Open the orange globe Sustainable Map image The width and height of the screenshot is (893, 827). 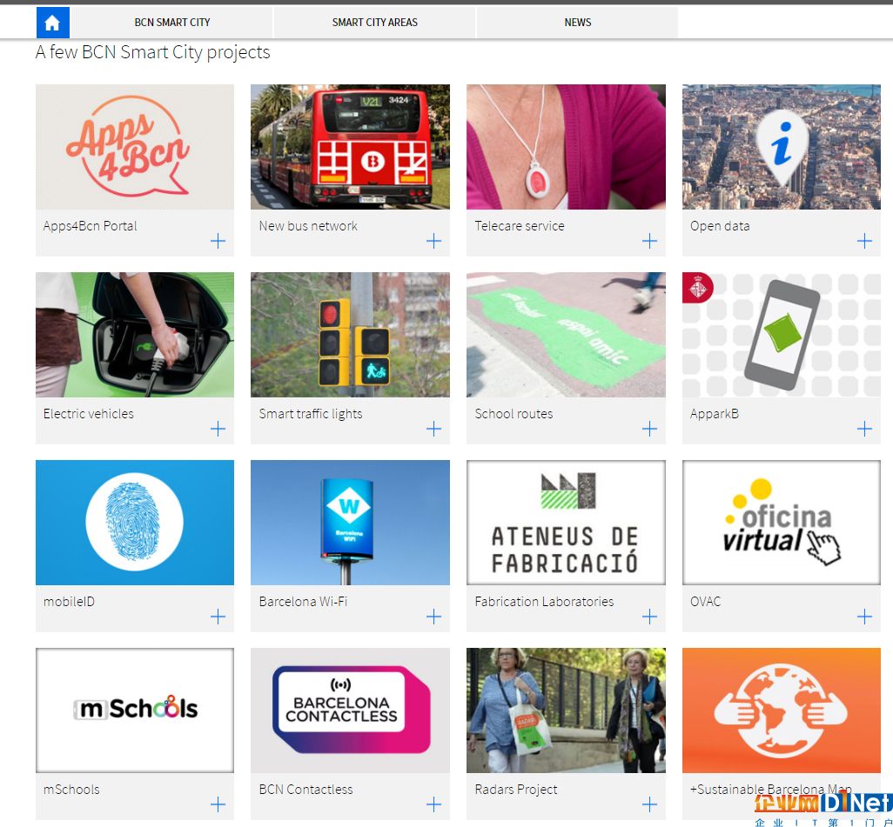tap(782, 710)
